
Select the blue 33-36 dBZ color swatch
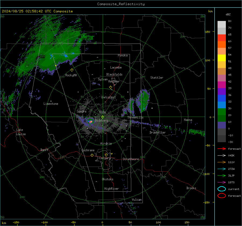pos(222,98)
